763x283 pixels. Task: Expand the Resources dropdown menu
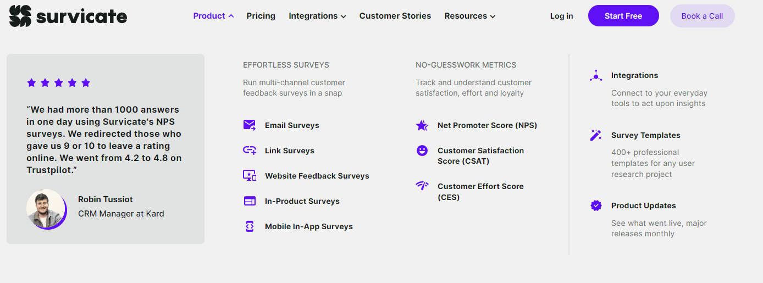(x=469, y=16)
